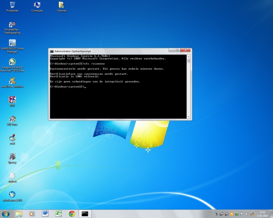Launch Google Chrome from the taskbar

[x=72, y=214]
